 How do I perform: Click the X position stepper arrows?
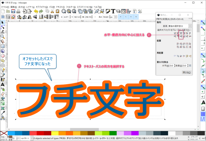pos(70,17)
